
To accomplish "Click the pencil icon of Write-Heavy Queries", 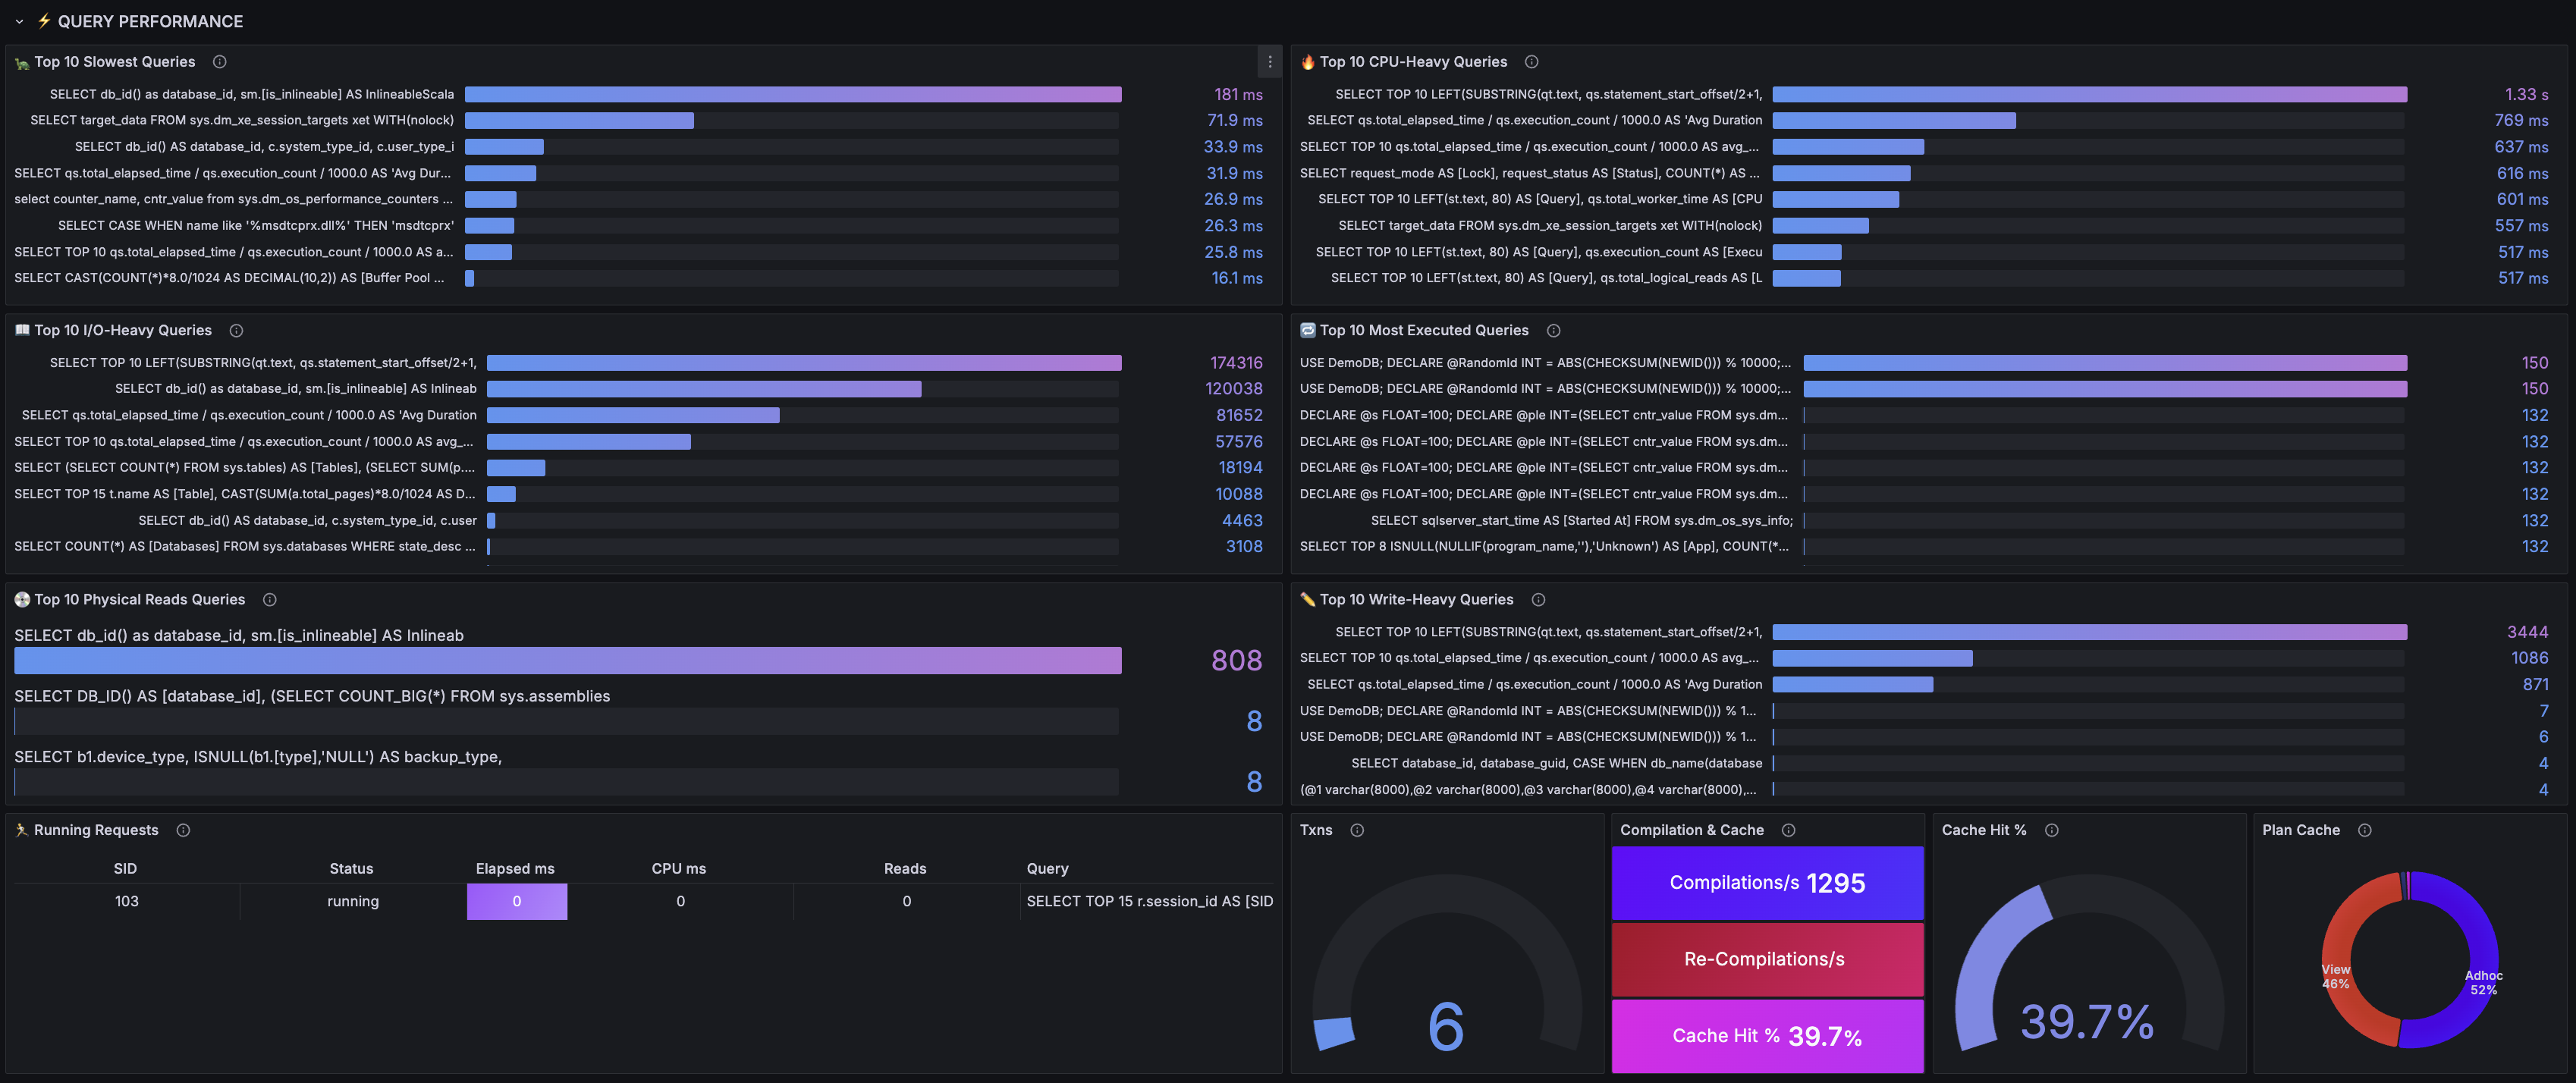I will [1308, 600].
